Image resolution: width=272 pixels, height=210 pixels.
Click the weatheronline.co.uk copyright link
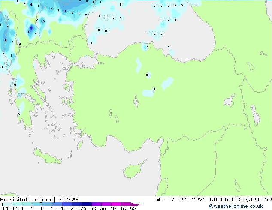[236, 206]
